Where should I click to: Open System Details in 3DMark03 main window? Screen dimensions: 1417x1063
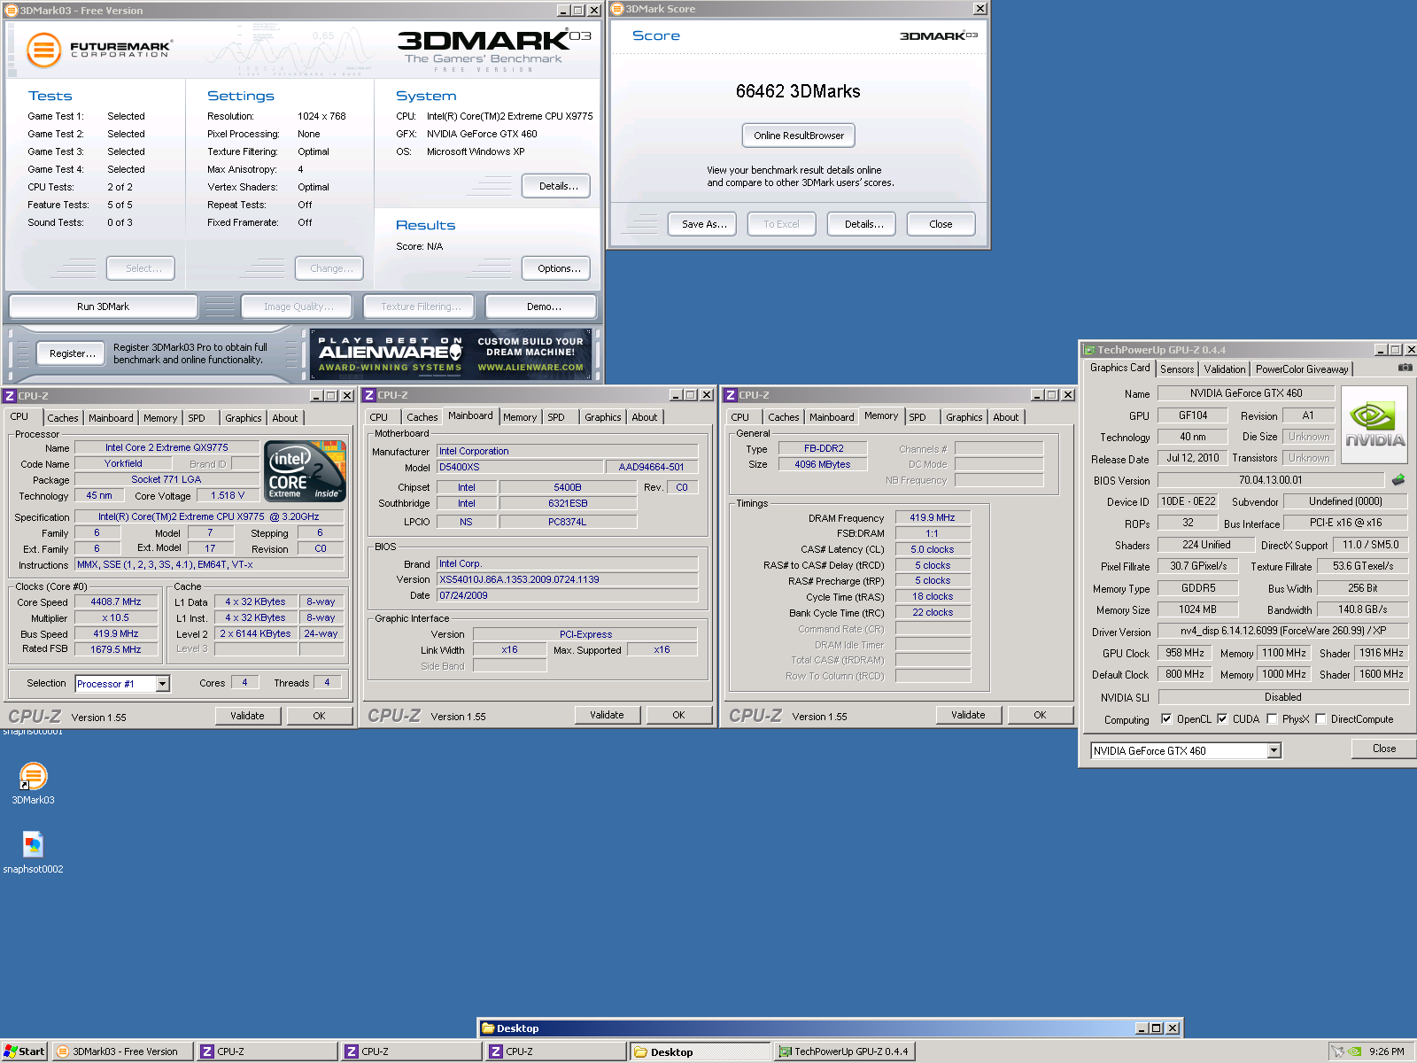point(558,186)
